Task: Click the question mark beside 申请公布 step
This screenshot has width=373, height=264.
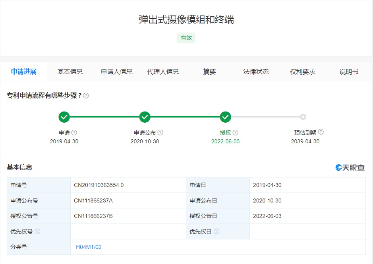Action: [x=160, y=133]
